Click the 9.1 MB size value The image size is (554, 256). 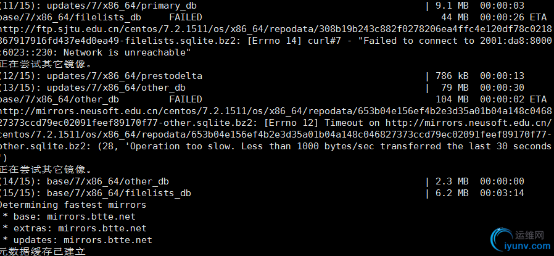(x=452, y=6)
